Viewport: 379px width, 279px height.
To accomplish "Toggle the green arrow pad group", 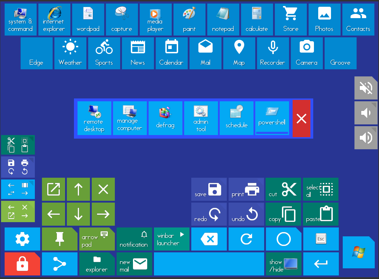I will coord(18,211).
